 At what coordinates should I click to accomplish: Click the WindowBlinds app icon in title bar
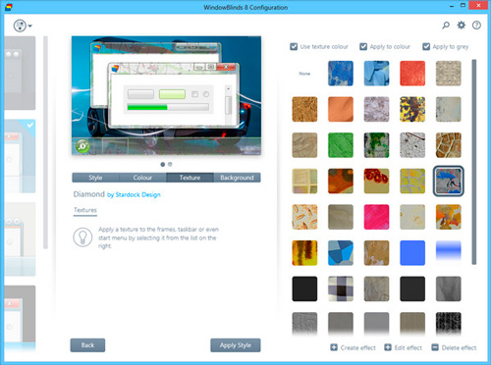[x=9, y=7]
